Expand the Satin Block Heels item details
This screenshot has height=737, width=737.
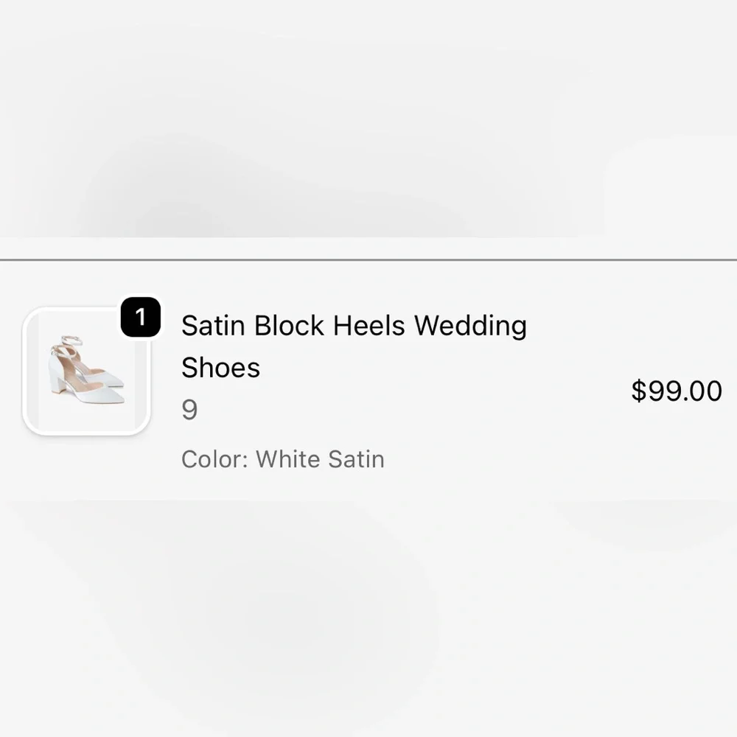click(354, 346)
